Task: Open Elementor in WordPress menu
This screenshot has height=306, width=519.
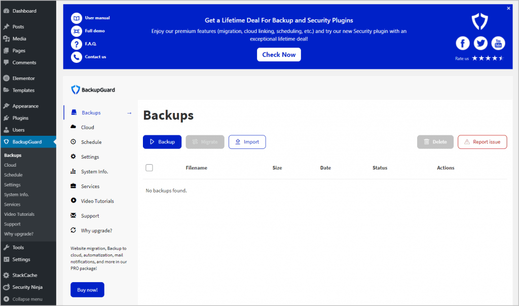Action: click(28, 79)
